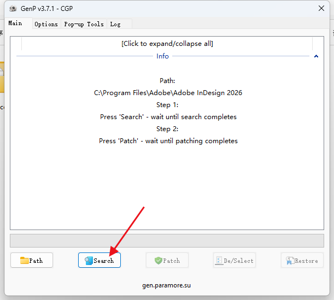The image size is (334, 300).
Task: Click the gen.paramore.su link text
Action: pos(166,285)
